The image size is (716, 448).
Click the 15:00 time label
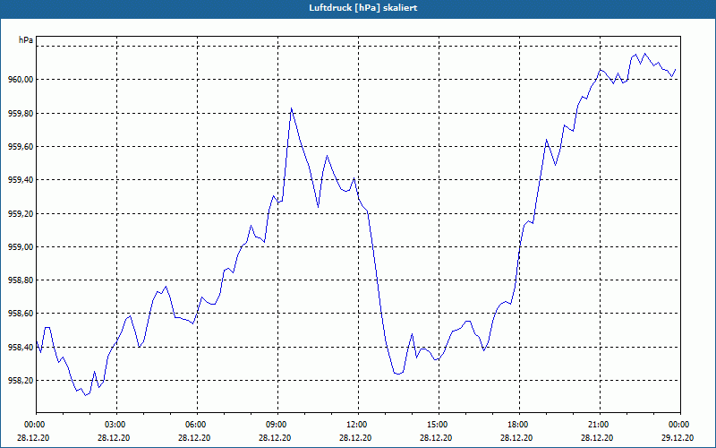point(439,425)
